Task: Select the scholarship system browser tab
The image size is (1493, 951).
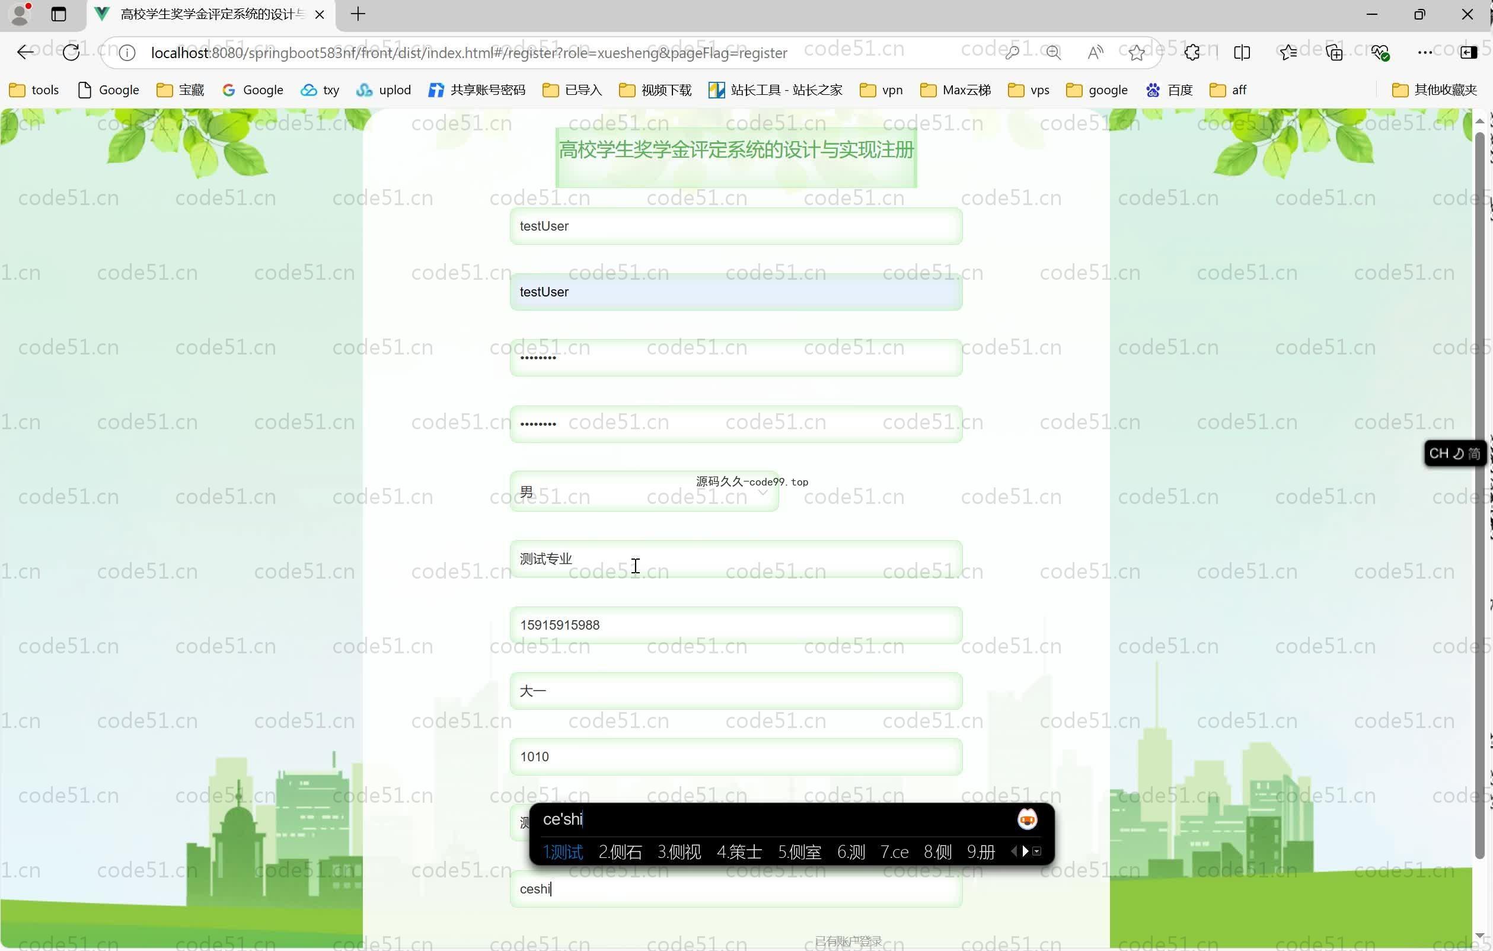Action: click(x=211, y=14)
